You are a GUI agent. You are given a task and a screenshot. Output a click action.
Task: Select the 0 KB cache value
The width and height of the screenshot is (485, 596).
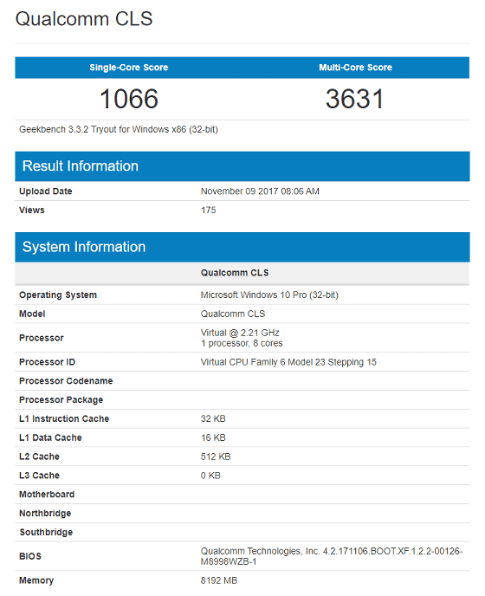click(x=210, y=476)
